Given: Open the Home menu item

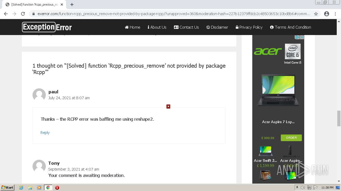Looking at the screenshot, I should [132, 27].
